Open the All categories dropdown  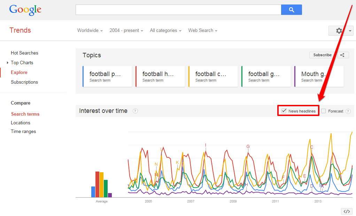point(165,30)
